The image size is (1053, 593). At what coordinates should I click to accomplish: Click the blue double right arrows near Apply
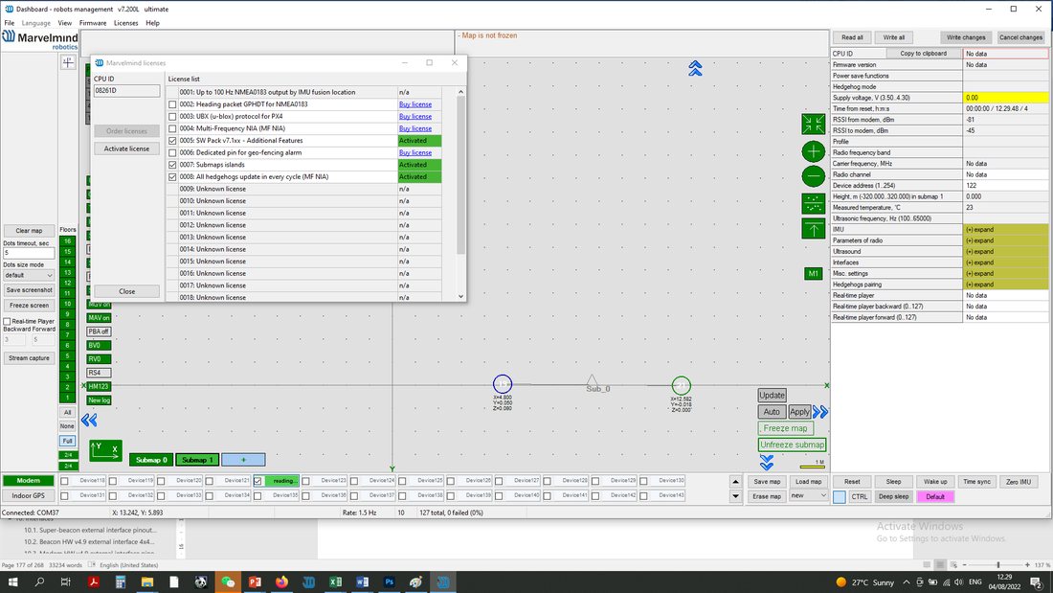[820, 412]
